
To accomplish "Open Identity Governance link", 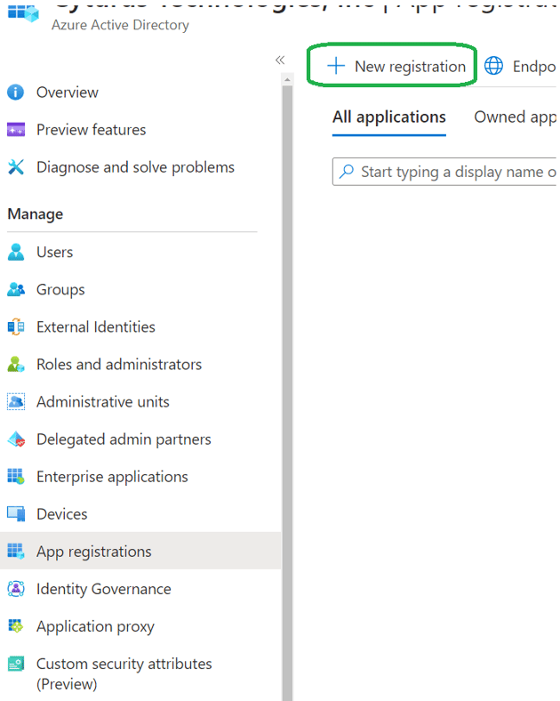I will [103, 589].
